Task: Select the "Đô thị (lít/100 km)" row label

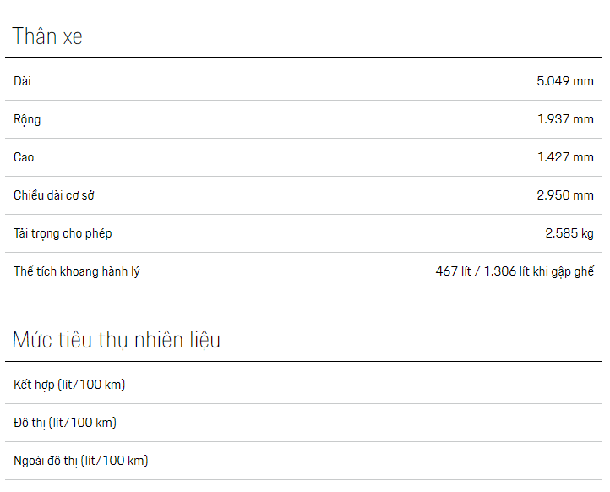Action: pos(65,423)
